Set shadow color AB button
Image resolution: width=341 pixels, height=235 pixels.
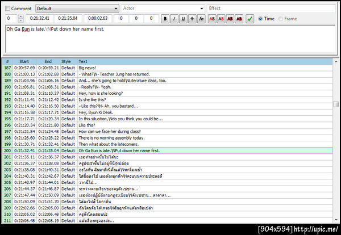pos(239,19)
